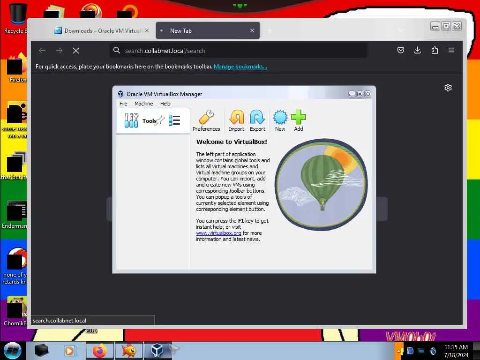This screenshot has width=480, height=360.
Task: Close the Firefox window
Action: pyautogui.click(x=457, y=26)
